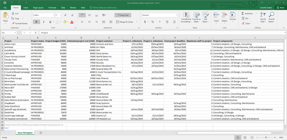The height and width of the screenshot is (140, 287).
Task: Toggle middle align vertical alignment
Action: point(89,15)
